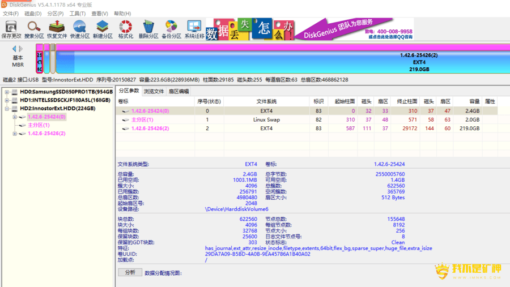Expand the HD0 SamsungSSD850PRO1TB tree node
Image resolution: width=510 pixels, height=287 pixels.
(6, 92)
